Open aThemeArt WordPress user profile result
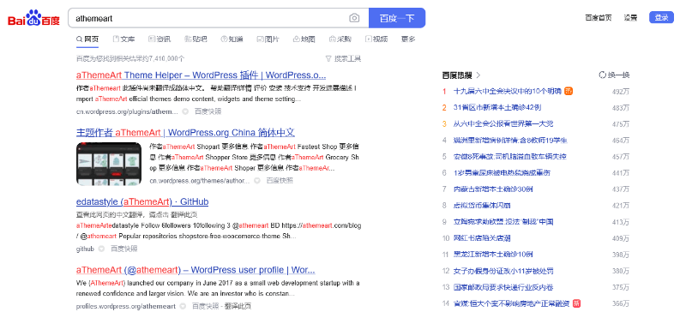This screenshot has height=312, width=686. 196,269
